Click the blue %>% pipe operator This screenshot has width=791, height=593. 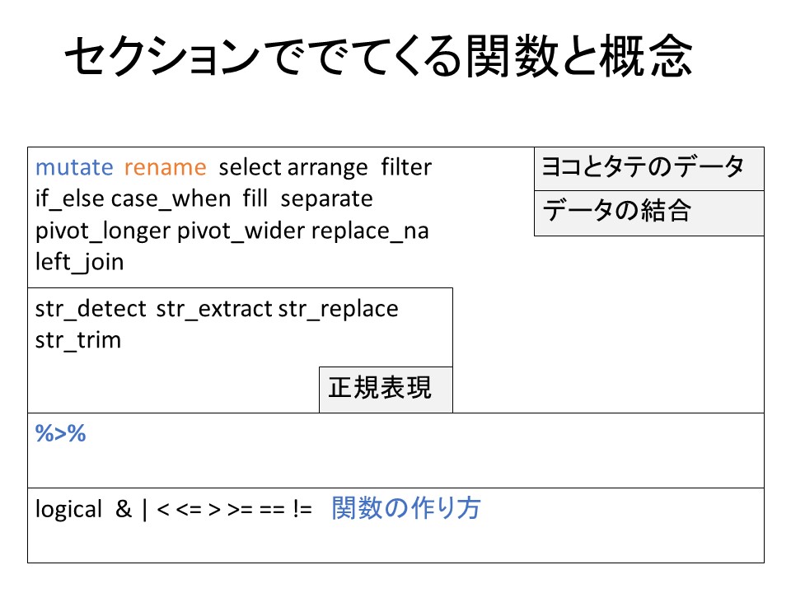click(x=61, y=434)
